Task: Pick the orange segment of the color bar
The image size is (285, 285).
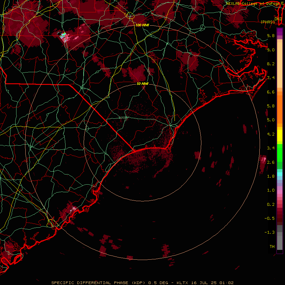Action: (x=280, y=109)
